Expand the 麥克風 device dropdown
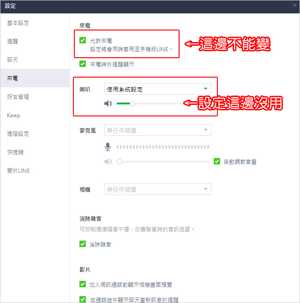300x303 pixels. coord(157,130)
